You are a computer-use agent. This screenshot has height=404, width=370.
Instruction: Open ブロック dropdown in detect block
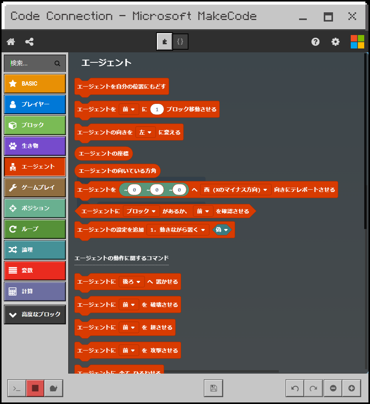(x=141, y=211)
